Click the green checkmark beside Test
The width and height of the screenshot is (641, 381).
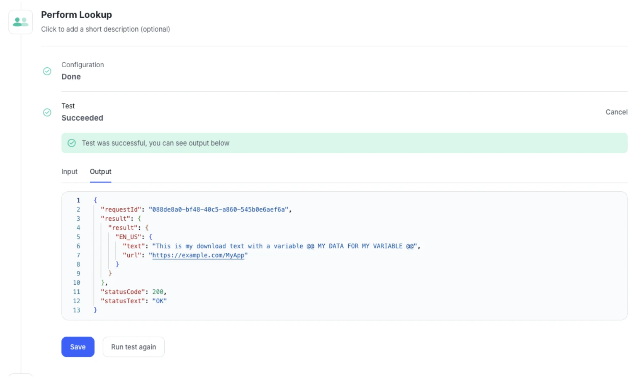tap(47, 113)
